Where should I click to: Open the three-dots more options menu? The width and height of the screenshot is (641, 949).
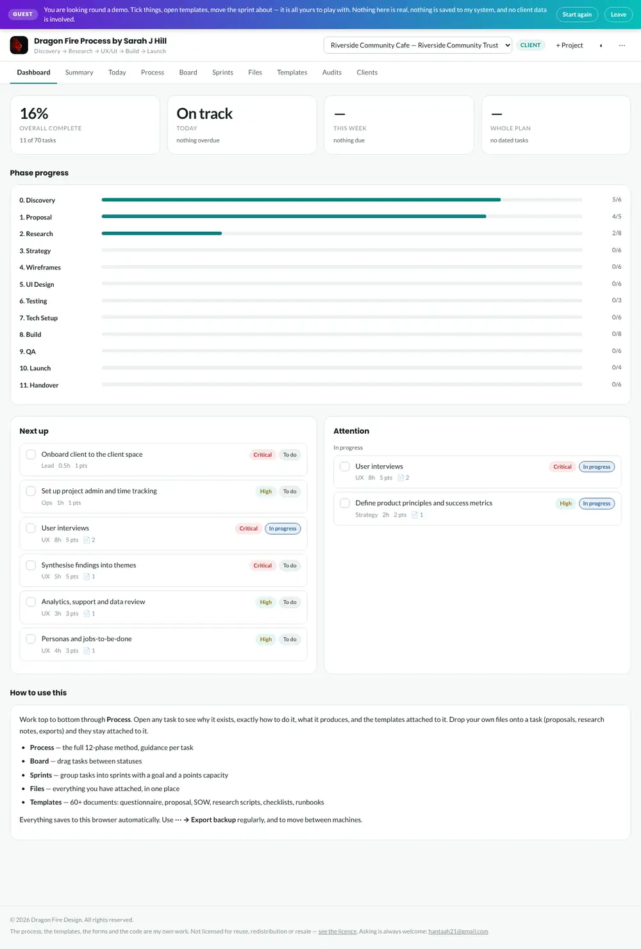tap(622, 46)
